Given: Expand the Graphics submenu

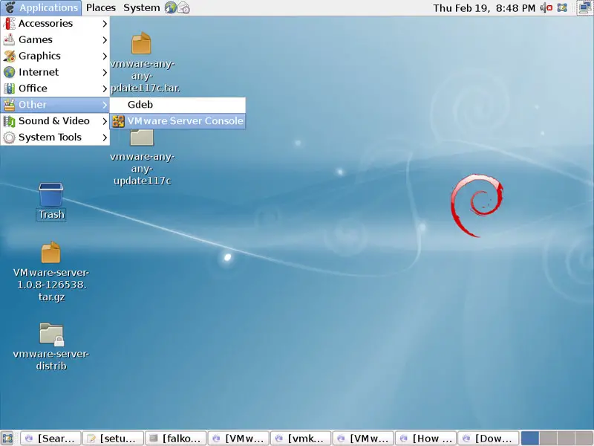Looking at the screenshot, I should click(x=55, y=56).
